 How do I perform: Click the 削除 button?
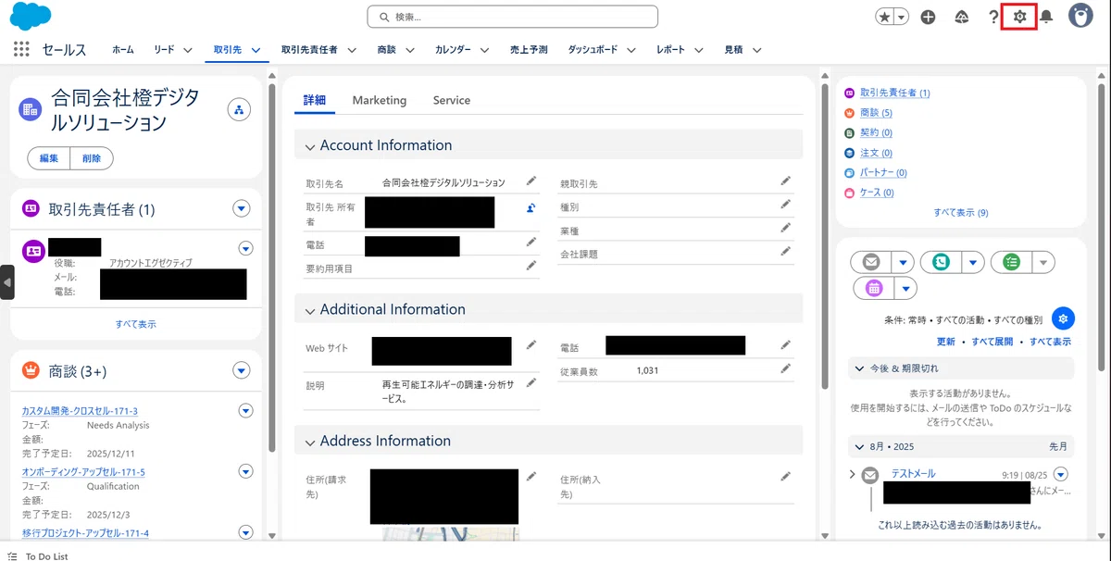pos(92,158)
